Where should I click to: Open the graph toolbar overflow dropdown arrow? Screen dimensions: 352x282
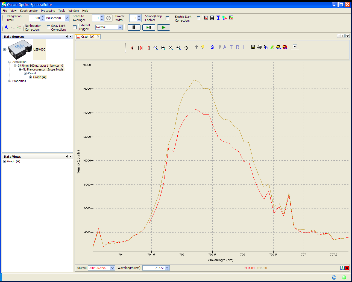pyautogui.click(x=295, y=46)
